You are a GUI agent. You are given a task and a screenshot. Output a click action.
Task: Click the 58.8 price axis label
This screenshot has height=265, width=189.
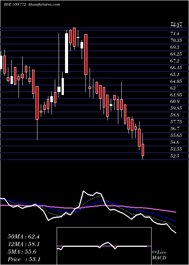coord(175,115)
